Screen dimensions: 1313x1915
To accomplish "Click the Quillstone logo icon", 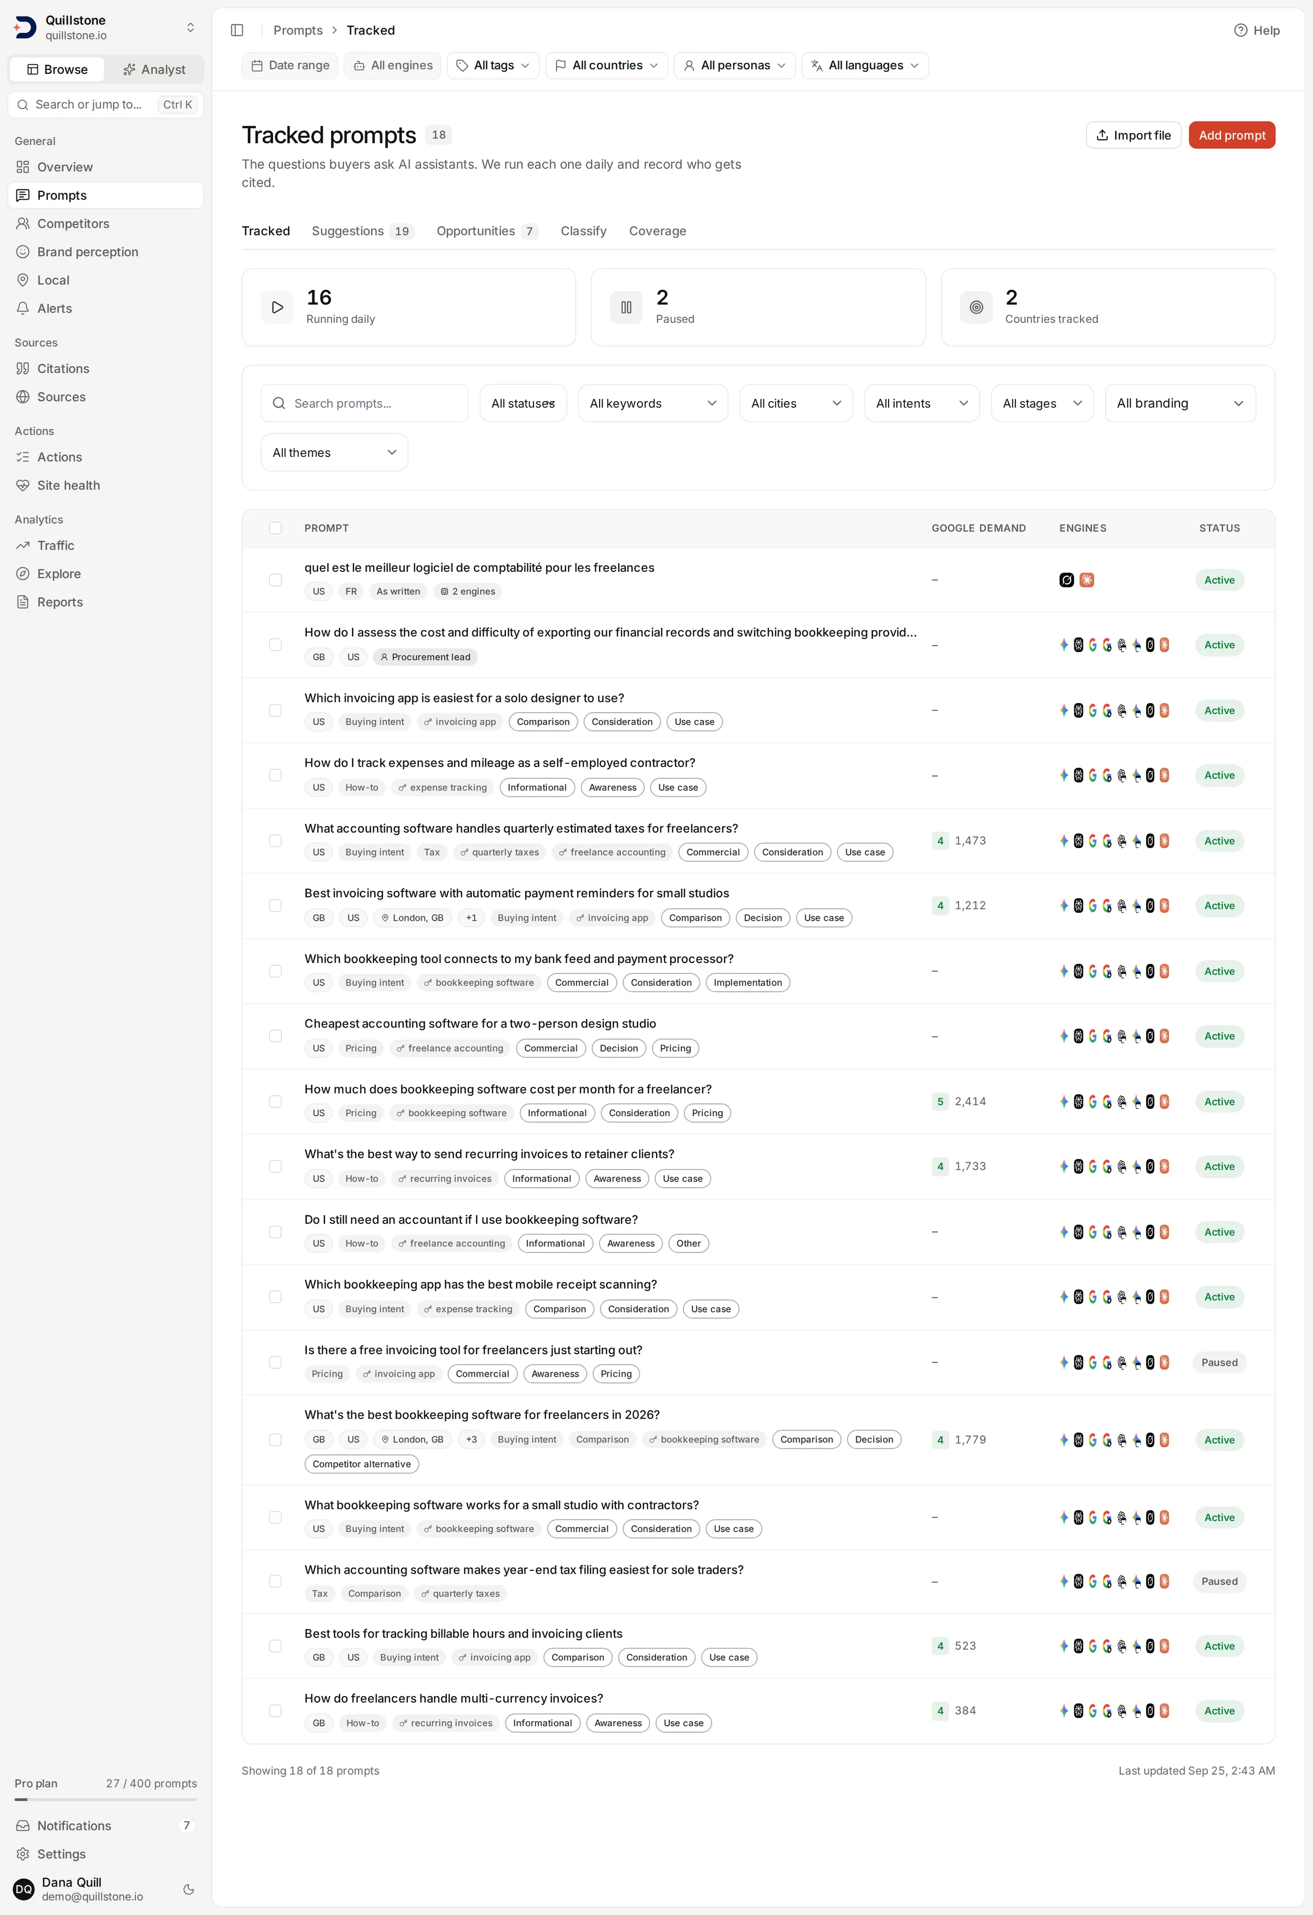I will pyautogui.click(x=25, y=27).
